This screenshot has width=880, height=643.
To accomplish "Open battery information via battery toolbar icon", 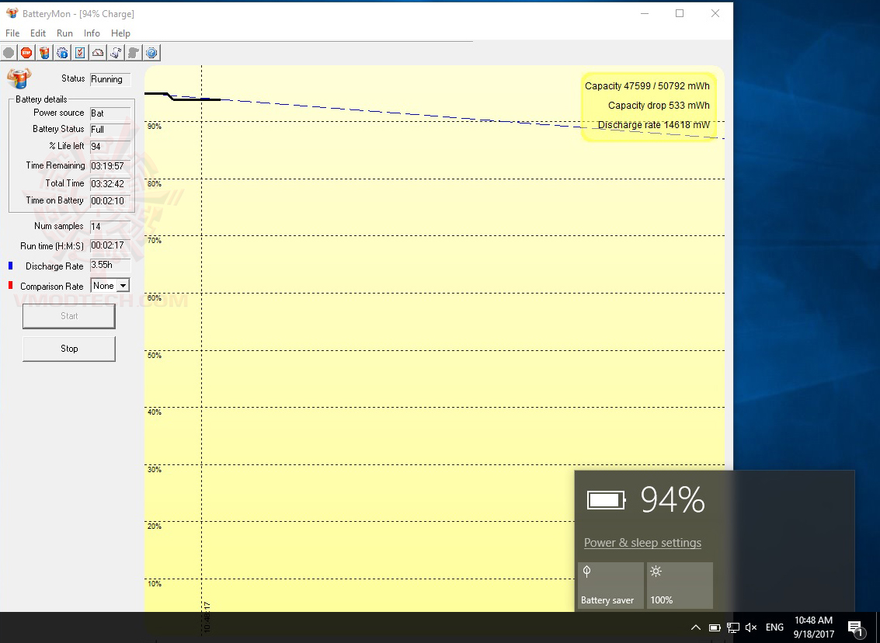I will coord(44,53).
